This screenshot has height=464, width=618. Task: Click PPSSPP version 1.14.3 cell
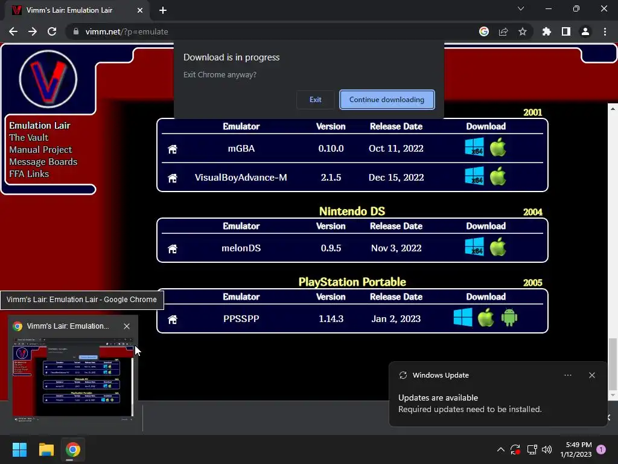pyautogui.click(x=331, y=319)
